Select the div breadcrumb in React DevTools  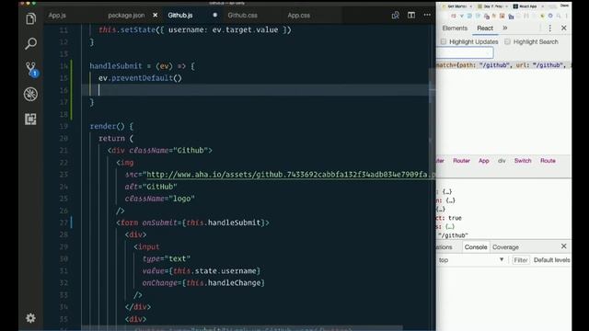pos(502,161)
